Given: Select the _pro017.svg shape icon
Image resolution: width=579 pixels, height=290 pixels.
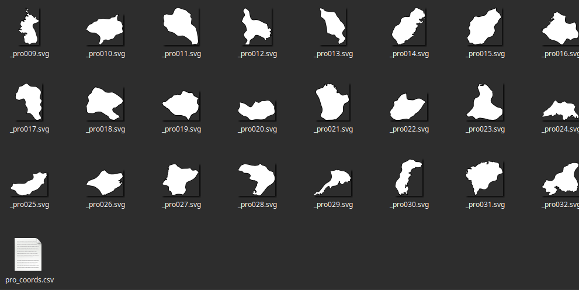Looking at the screenshot, I should pos(29,102).
